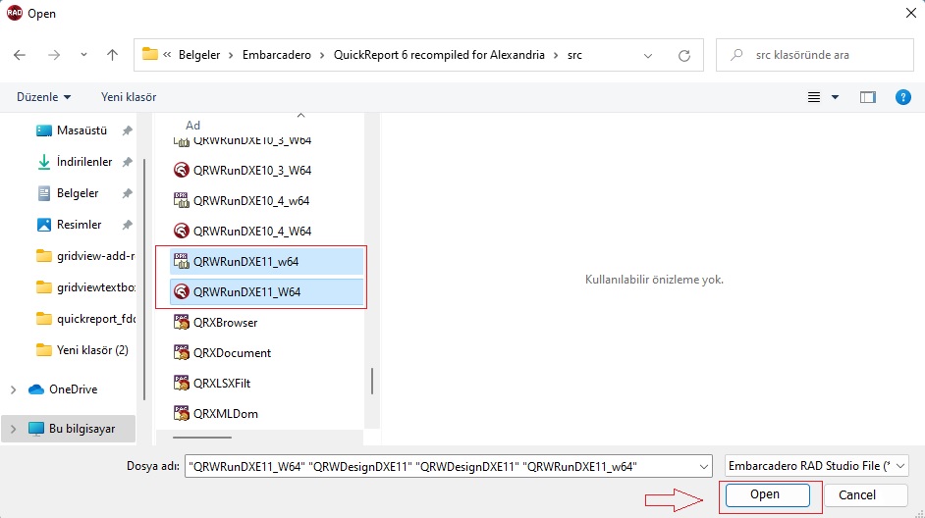This screenshot has height=518, width=925.
Task: Expand the OneDrive tree node
Action: point(13,389)
